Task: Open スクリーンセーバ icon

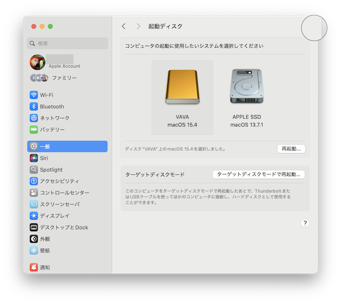Action: point(34,204)
